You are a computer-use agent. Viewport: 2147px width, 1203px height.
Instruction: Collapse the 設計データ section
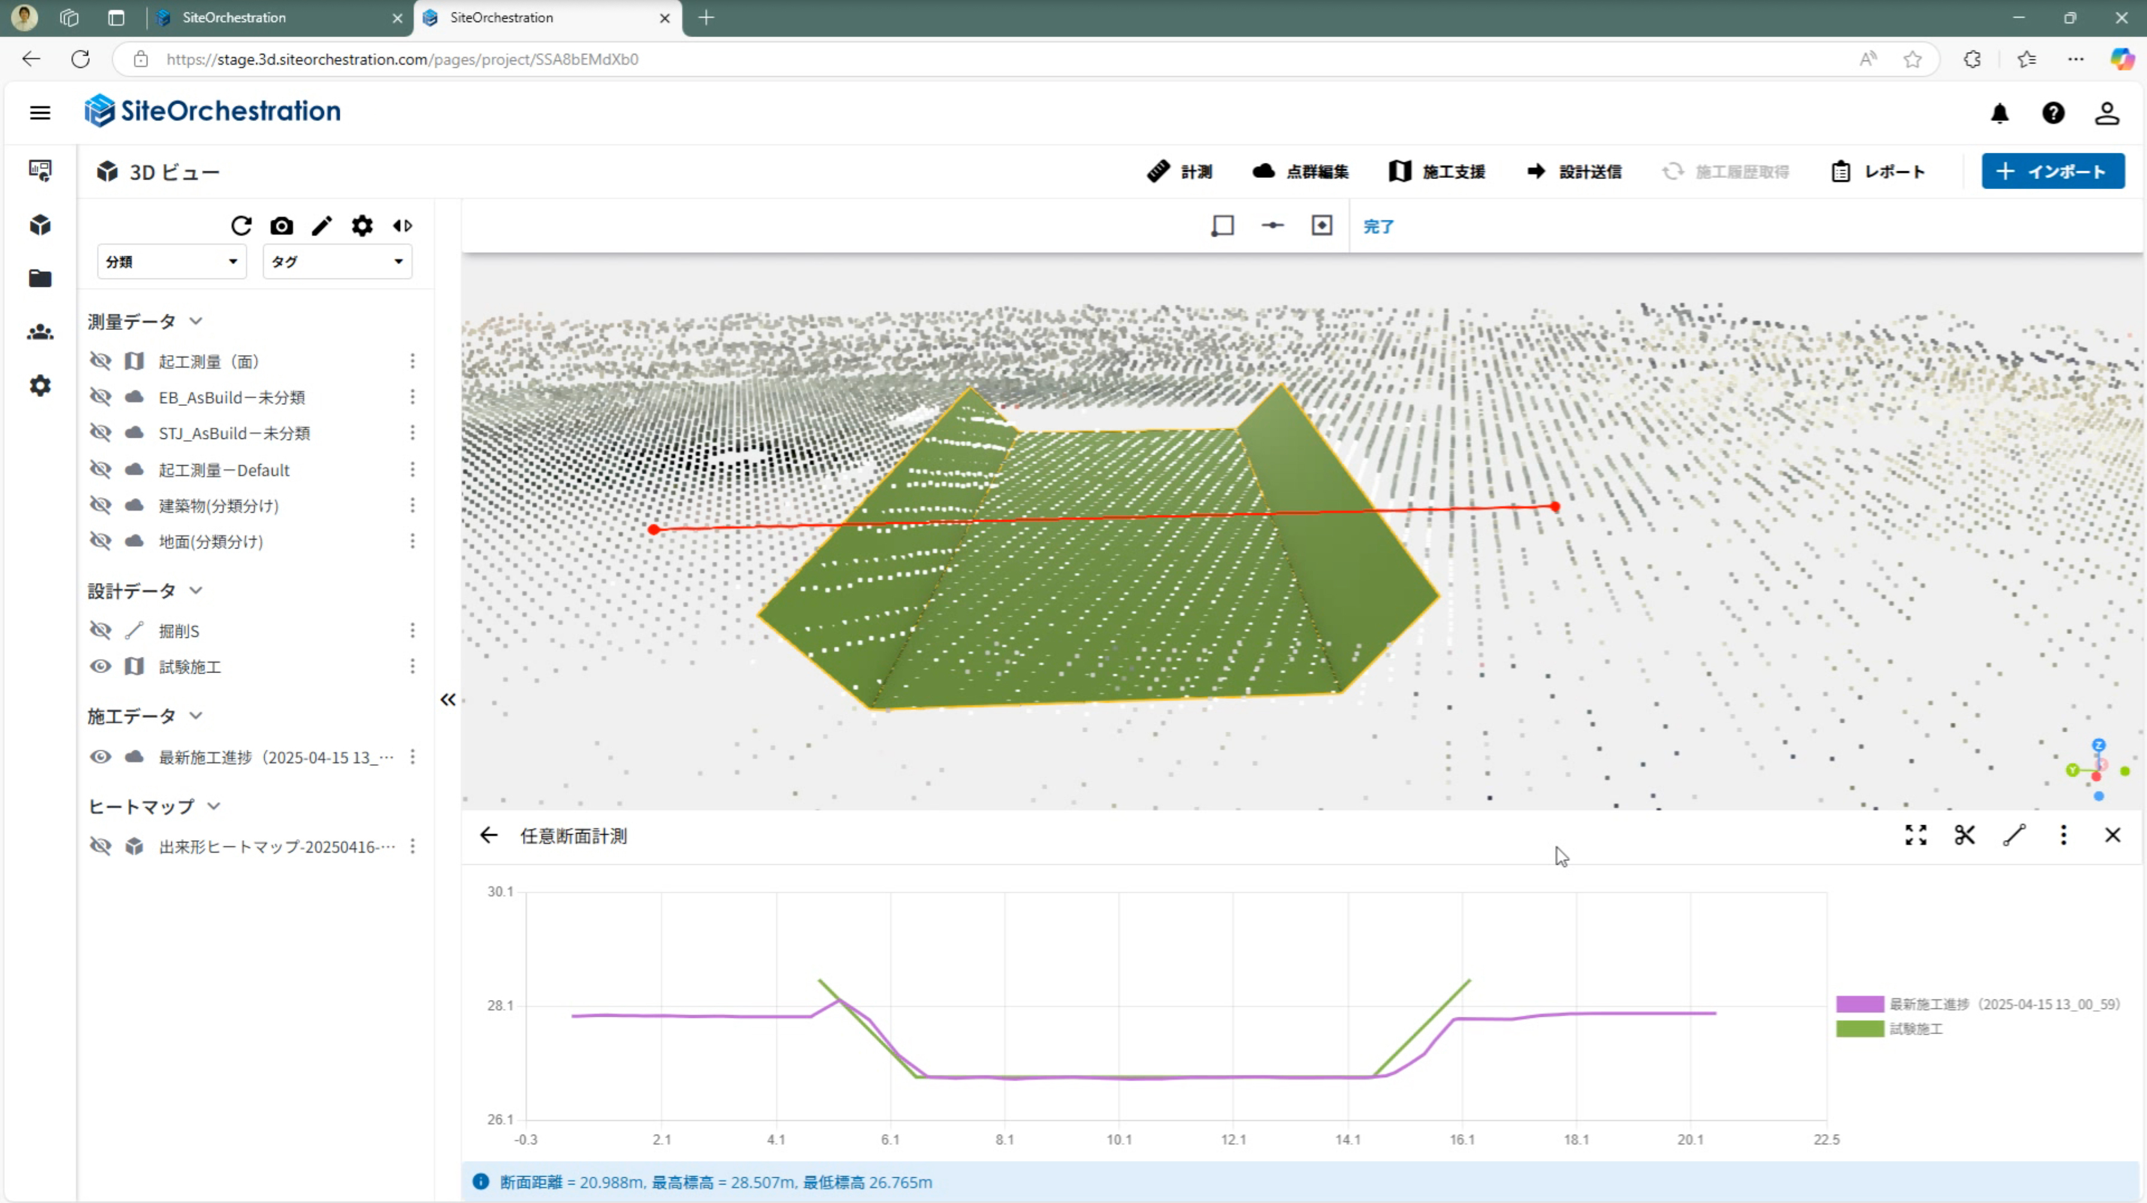tap(196, 590)
